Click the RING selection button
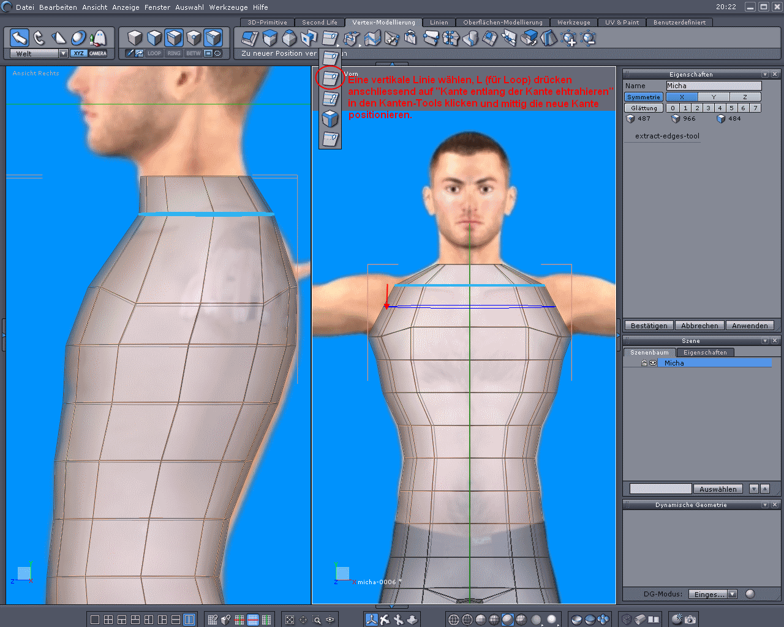 click(174, 53)
